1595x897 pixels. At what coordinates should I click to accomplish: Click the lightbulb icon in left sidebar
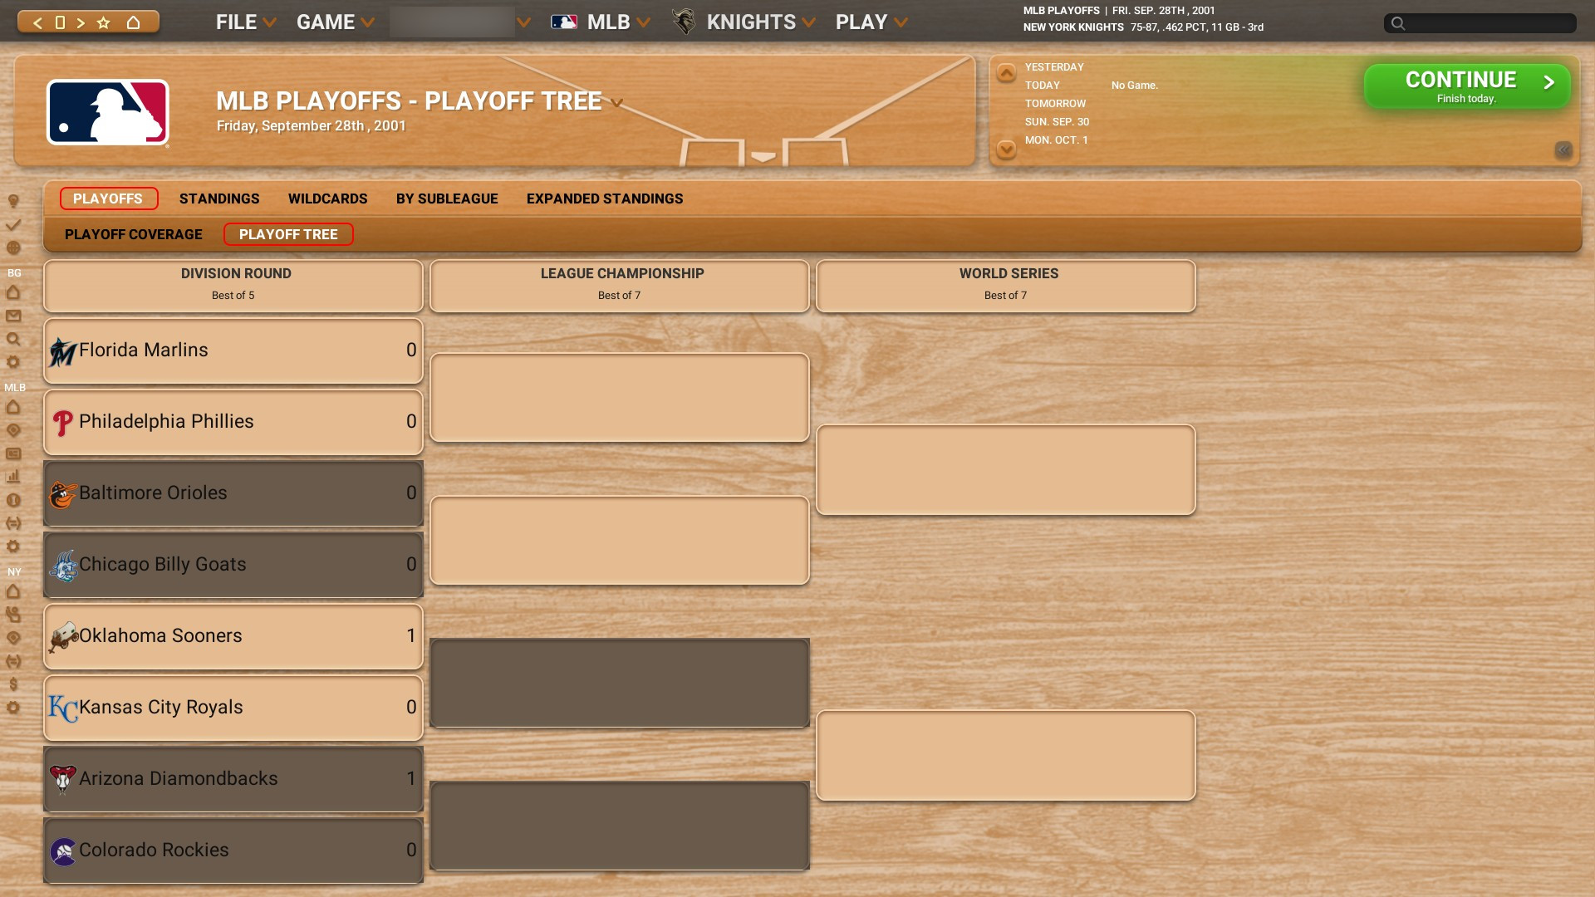tap(13, 201)
